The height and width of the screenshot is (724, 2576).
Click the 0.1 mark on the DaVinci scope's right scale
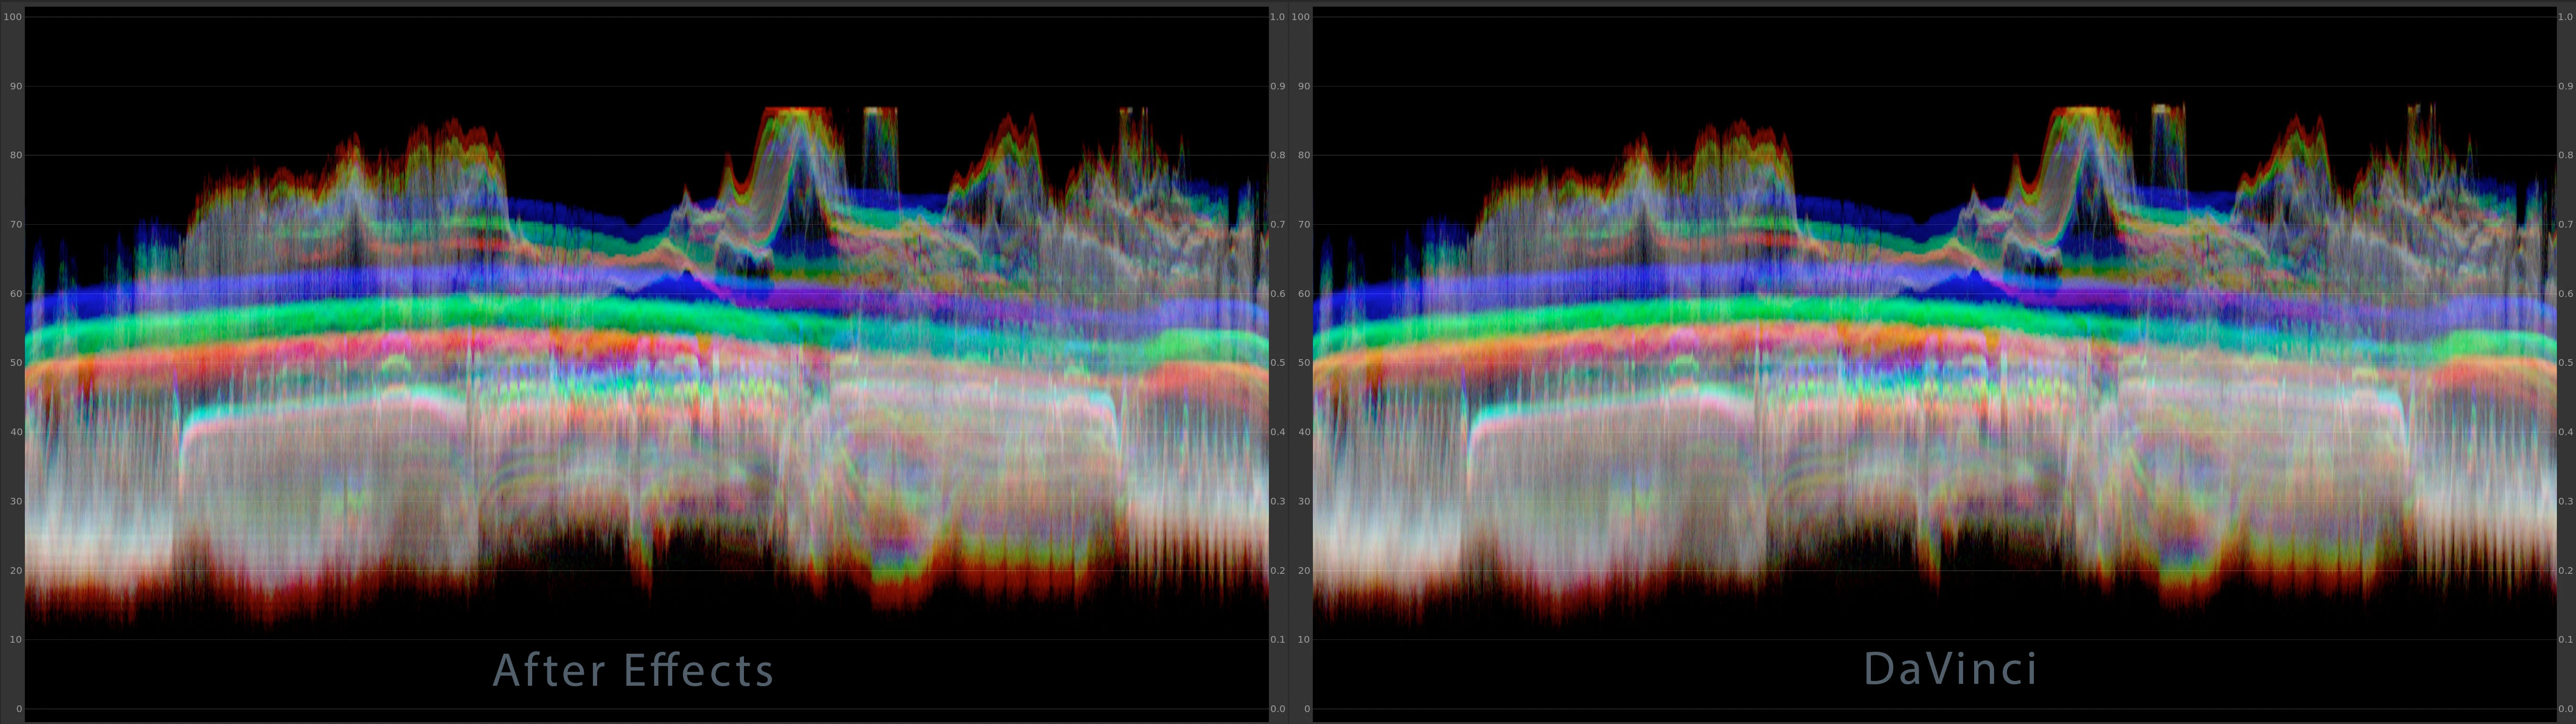pyautogui.click(x=2565, y=640)
